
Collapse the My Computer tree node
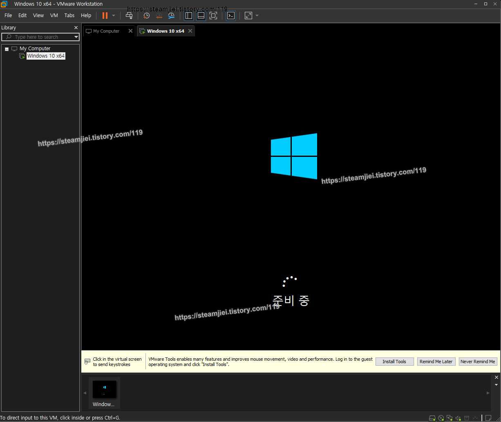pos(6,48)
